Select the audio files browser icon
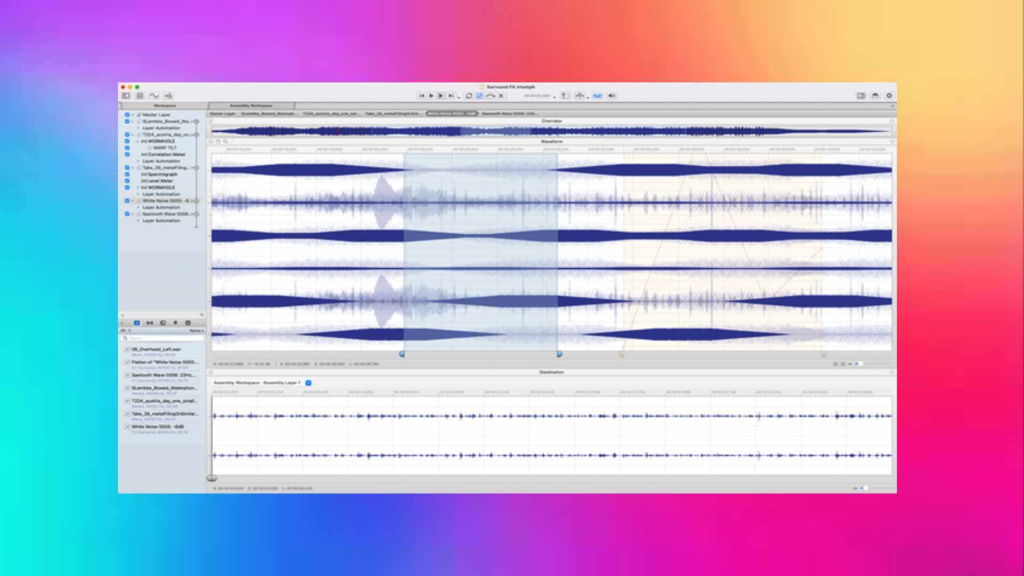The width and height of the screenshot is (1024, 576). [x=137, y=323]
